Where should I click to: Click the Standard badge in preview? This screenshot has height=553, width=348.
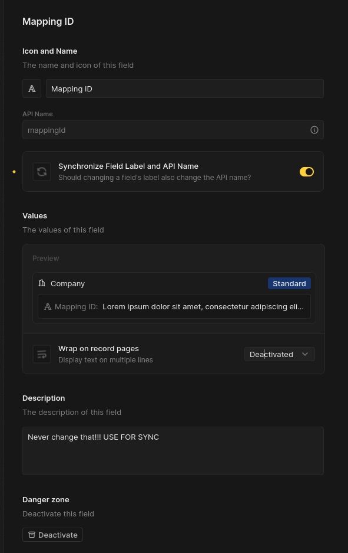289,283
